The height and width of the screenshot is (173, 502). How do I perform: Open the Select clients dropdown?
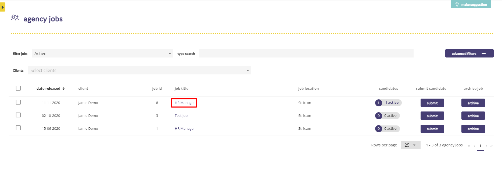(x=139, y=70)
